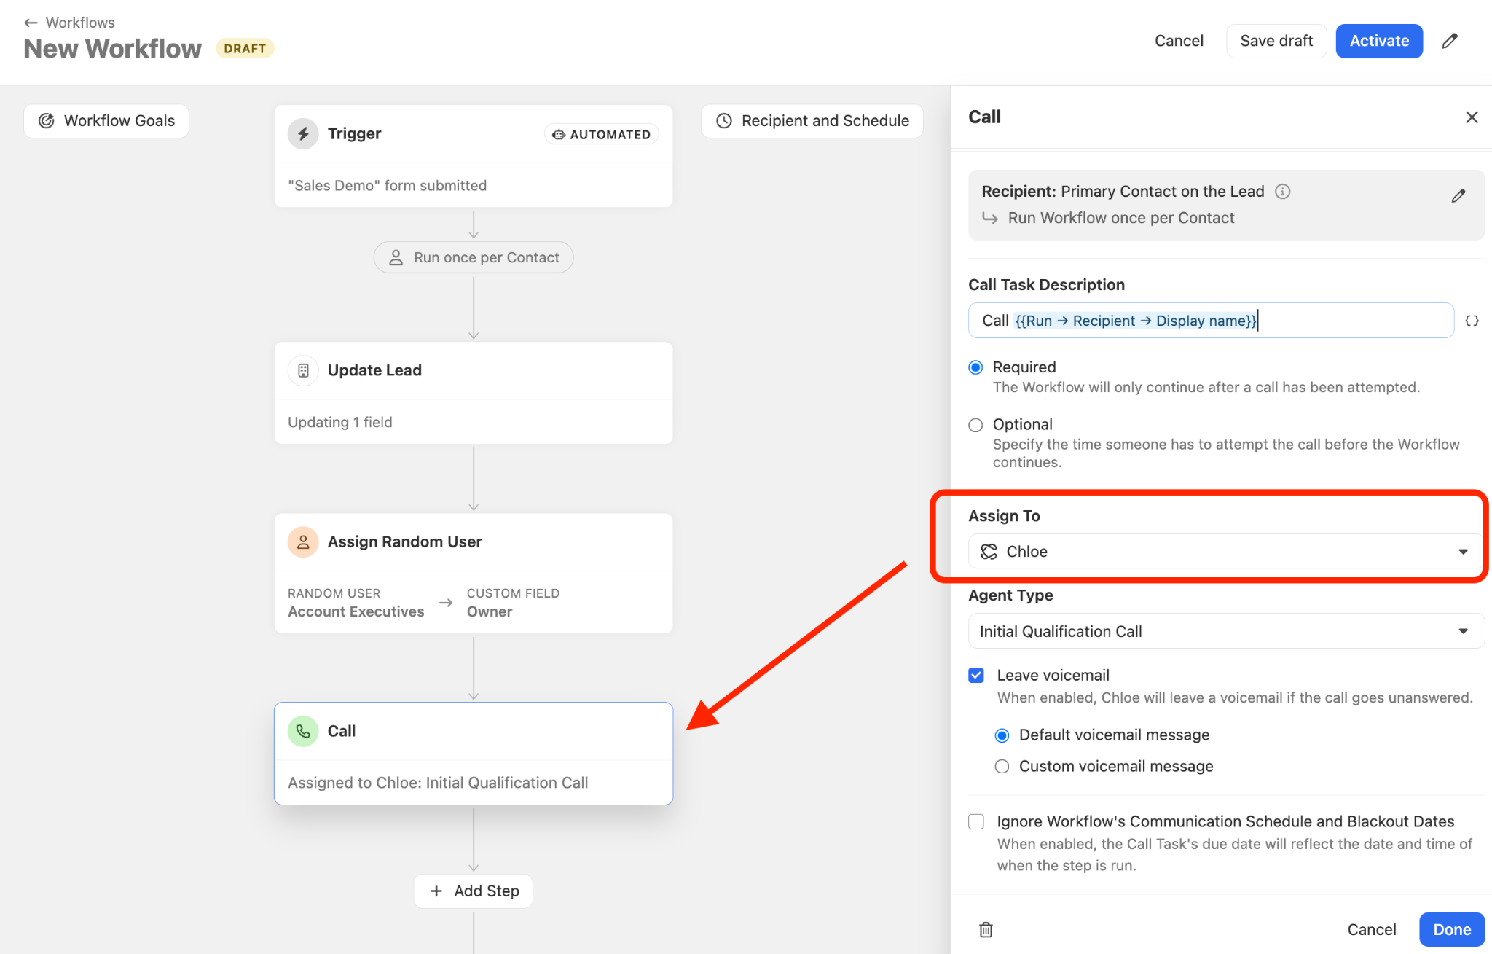Click the info icon next to Recipient

(1282, 191)
